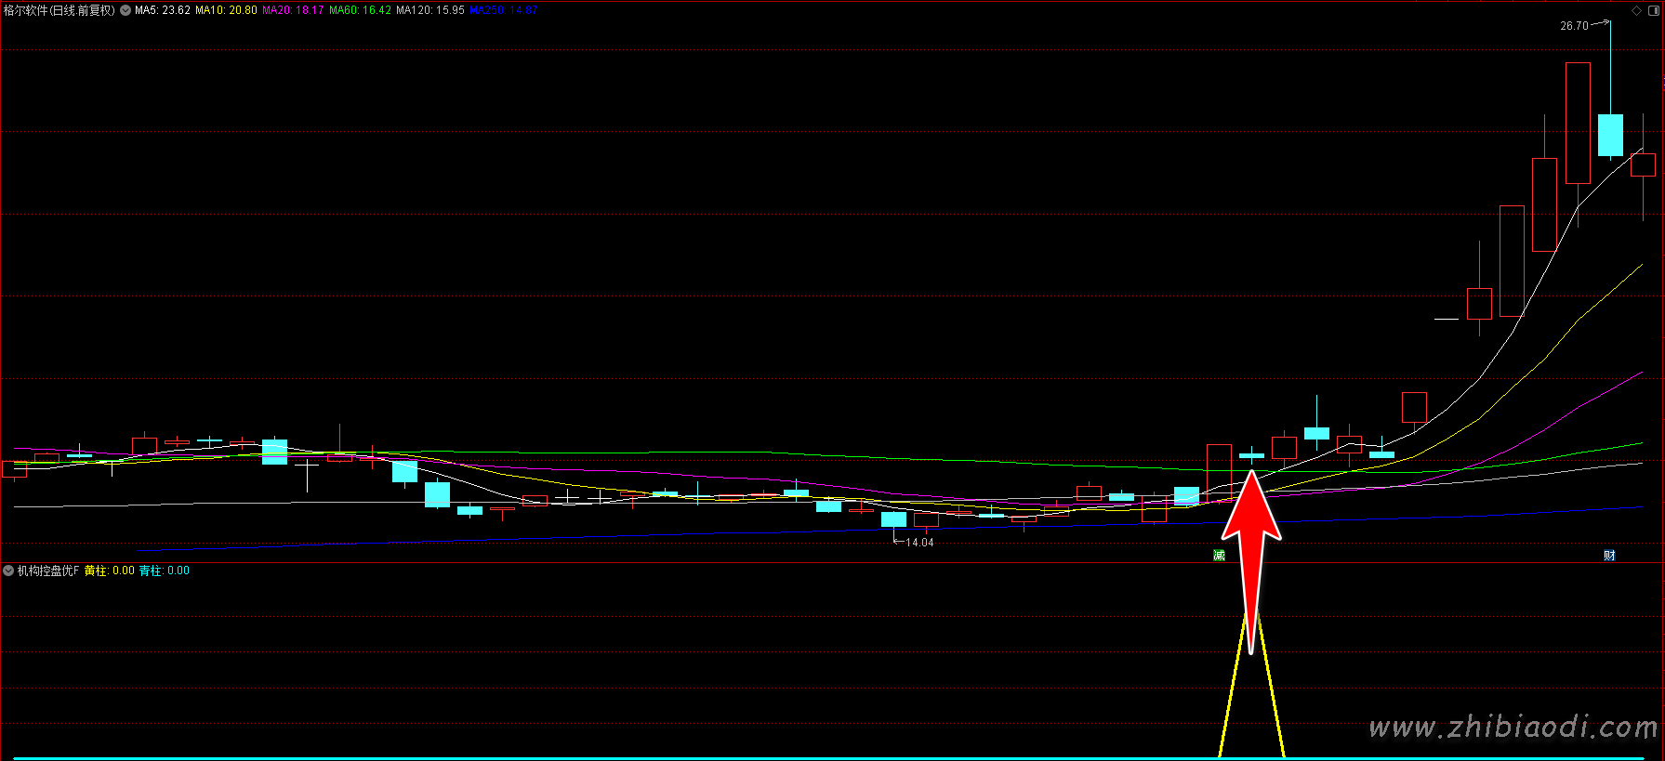
Task: Click the diamond icon at chart top-right
Action: pyautogui.click(x=1636, y=10)
